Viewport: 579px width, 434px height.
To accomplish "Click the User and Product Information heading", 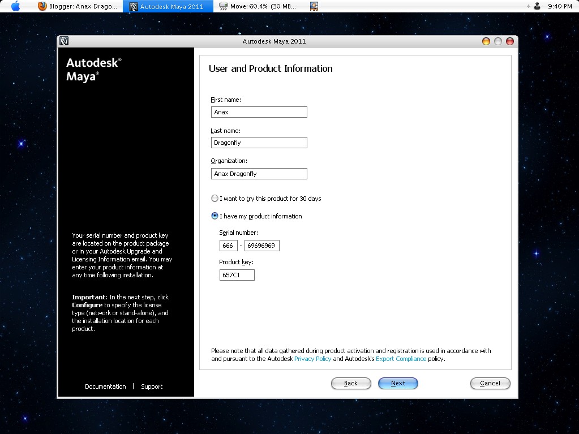I will click(x=271, y=68).
